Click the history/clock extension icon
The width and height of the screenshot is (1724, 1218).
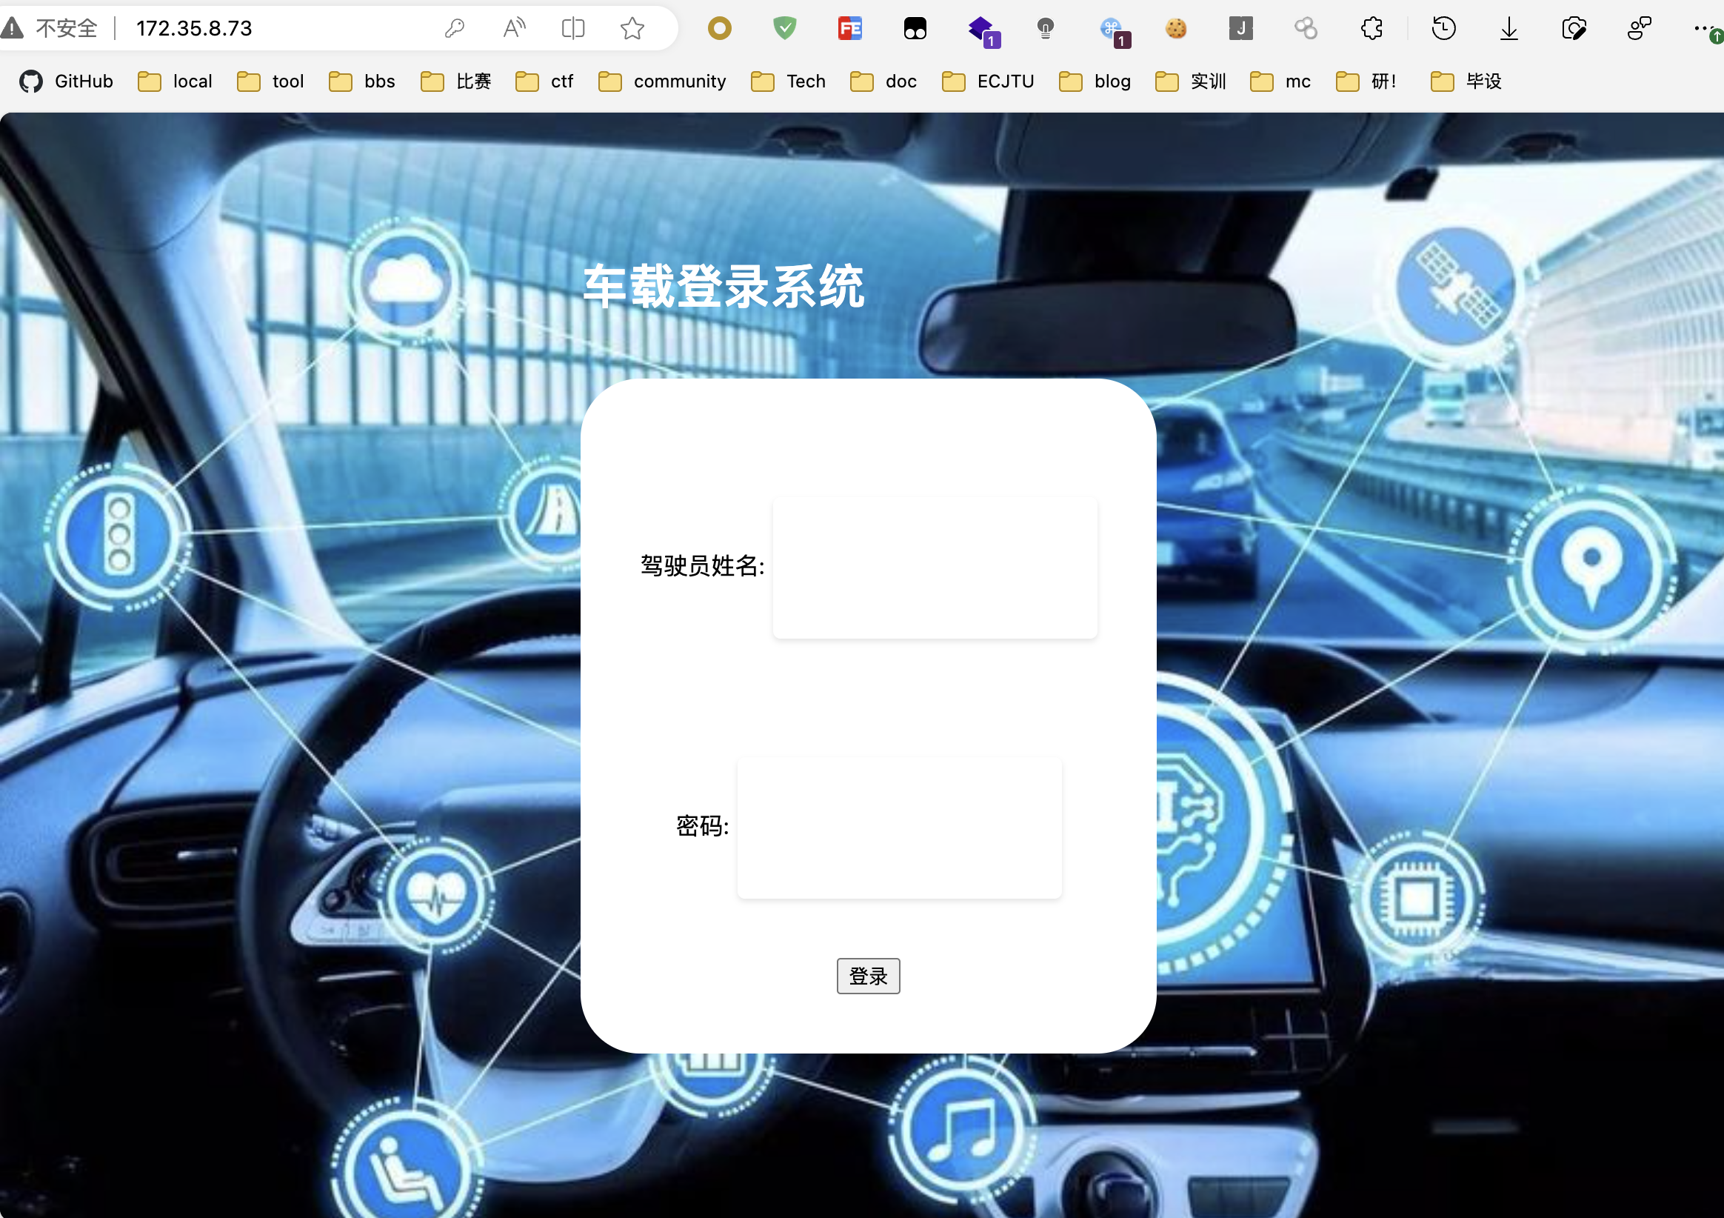click(1445, 27)
